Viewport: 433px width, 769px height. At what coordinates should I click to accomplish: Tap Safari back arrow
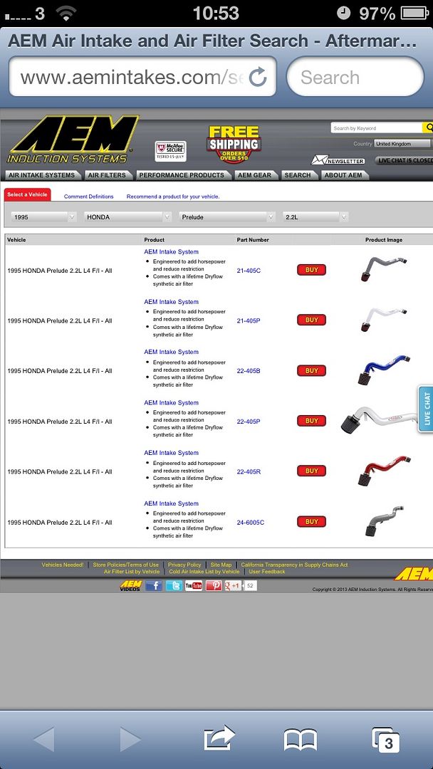pos(44,739)
